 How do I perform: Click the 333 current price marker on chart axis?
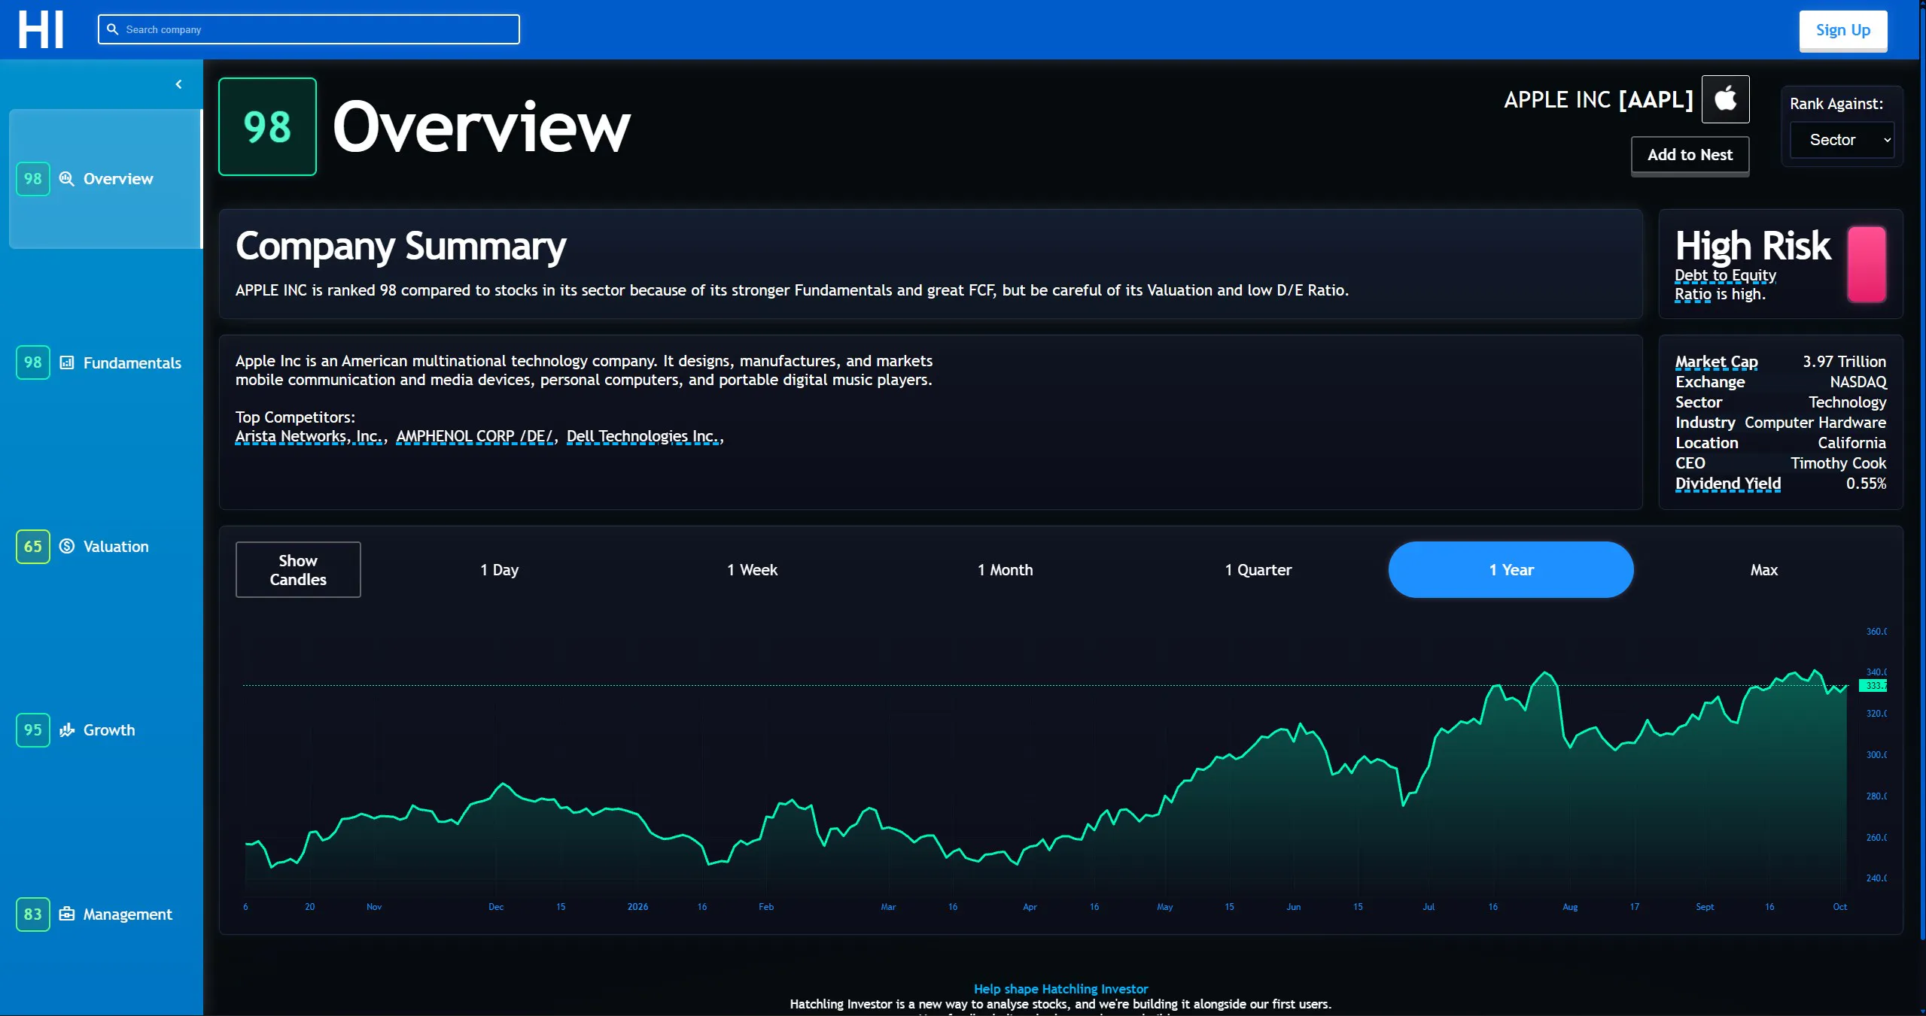[1873, 685]
